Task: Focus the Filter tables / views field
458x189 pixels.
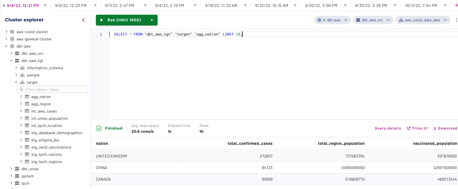Action: pyautogui.click(x=53, y=89)
